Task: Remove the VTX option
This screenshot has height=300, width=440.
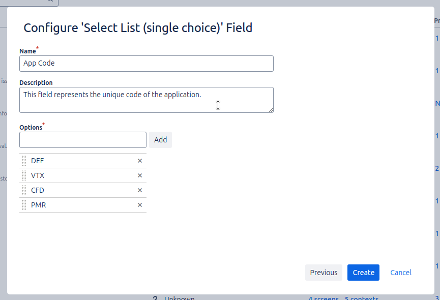Action: [x=140, y=175]
